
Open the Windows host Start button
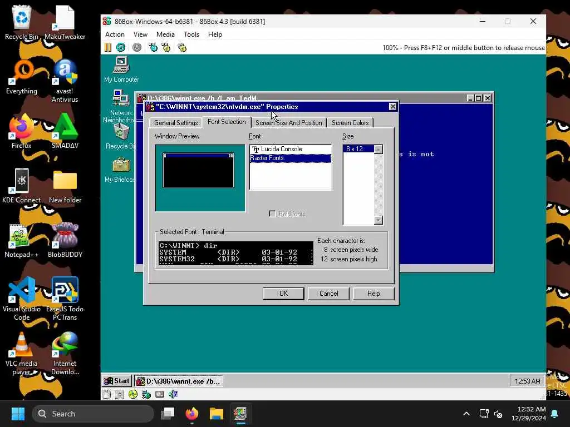18,414
